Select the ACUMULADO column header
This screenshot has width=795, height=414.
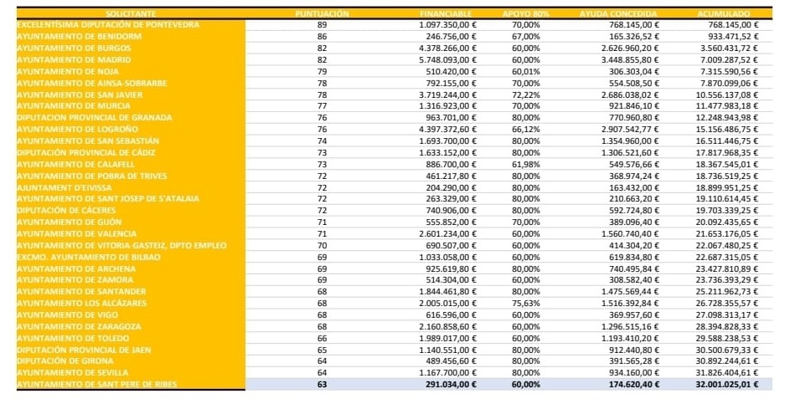tap(724, 13)
